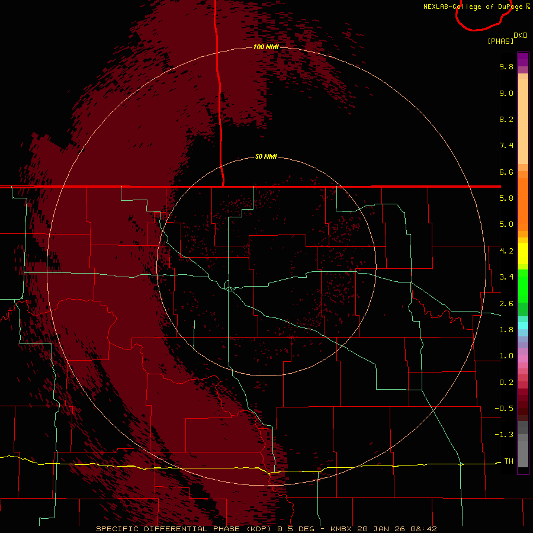Click the 50 NMI range ring label
533x533 pixels.
pos(266,157)
